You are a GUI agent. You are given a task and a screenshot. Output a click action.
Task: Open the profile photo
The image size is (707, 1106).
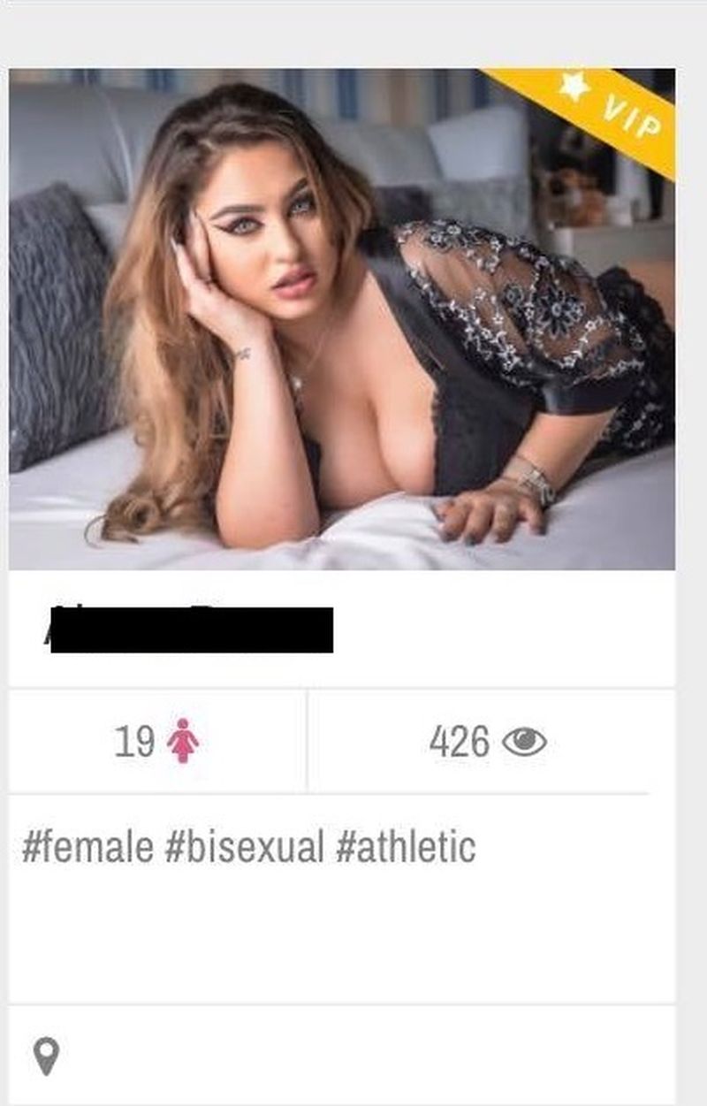point(342,319)
